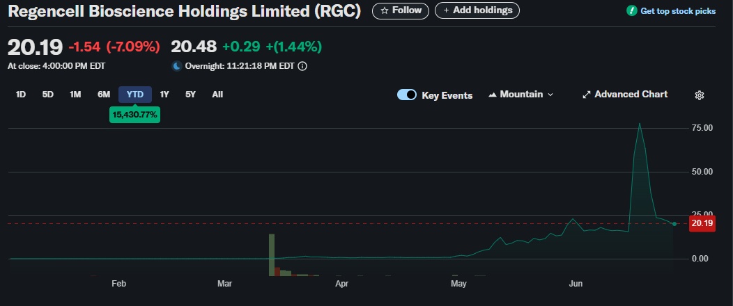This screenshot has height=306, width=733.
Task: Select the 1M time range
Action: click(x=75, y=95)
